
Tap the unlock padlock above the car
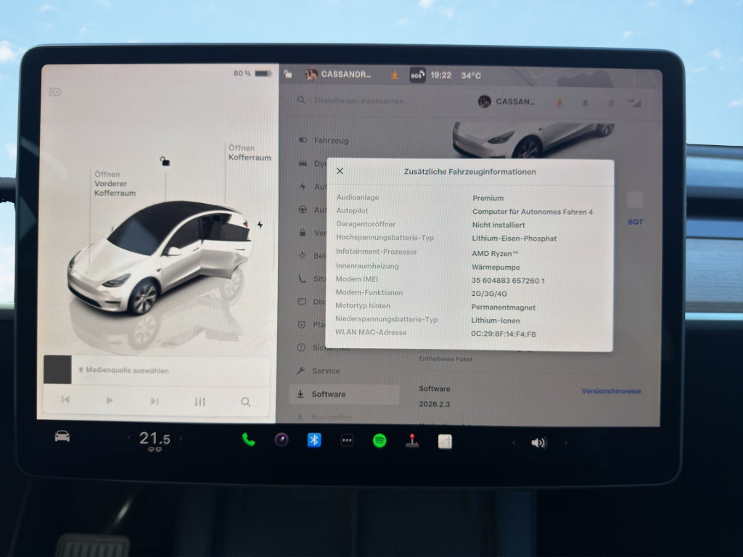coord(165,162)
